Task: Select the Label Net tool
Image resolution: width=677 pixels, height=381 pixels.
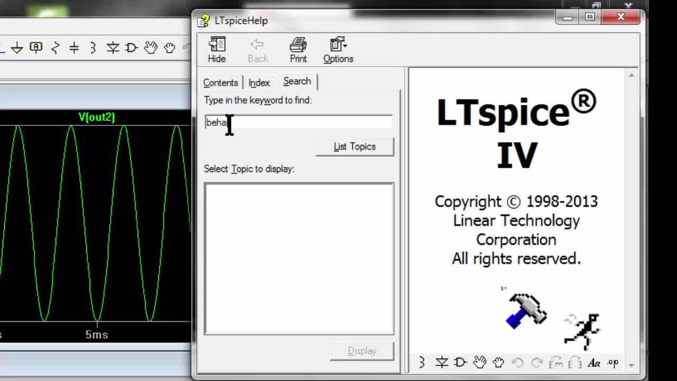Action: [36, 48]
